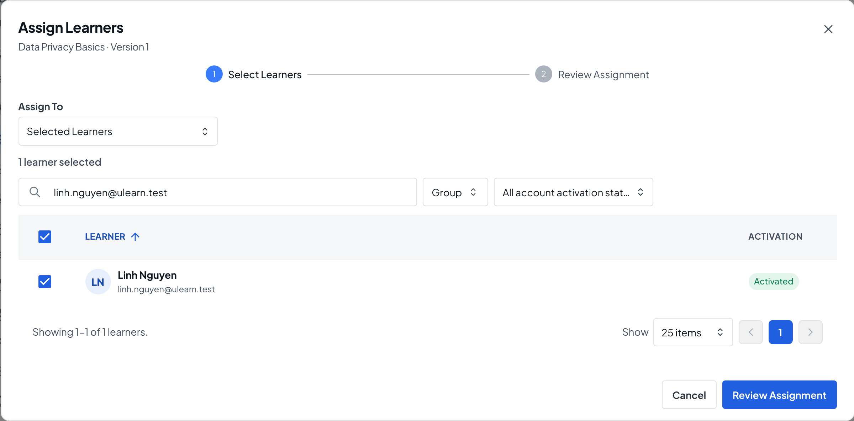Select page 1 in pagination
The width and height of the screenshot is (854, 421).
tap(780, 332)
